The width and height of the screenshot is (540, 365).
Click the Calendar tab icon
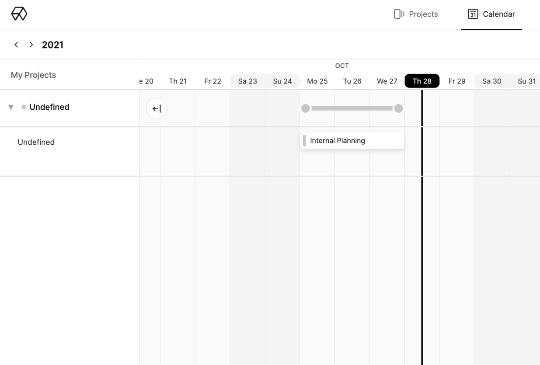pyautogui.click(x=473, y=14)
